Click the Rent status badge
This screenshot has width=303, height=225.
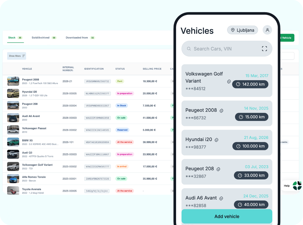pos(120,81)
